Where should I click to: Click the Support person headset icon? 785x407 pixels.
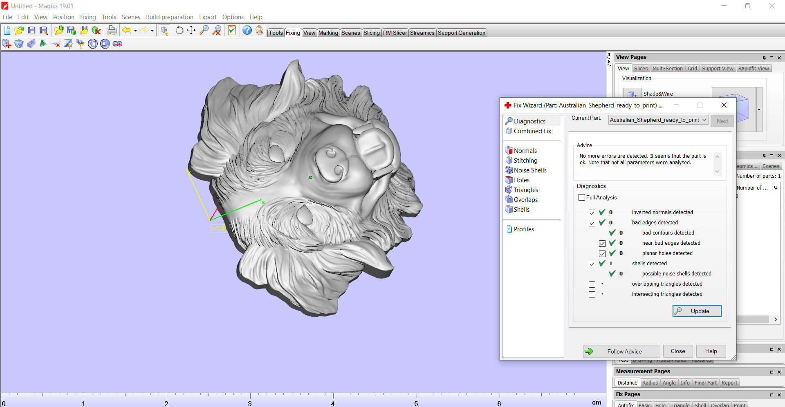(x=259, y=30)
